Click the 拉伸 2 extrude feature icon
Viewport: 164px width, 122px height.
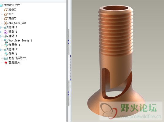pos(6,49)
